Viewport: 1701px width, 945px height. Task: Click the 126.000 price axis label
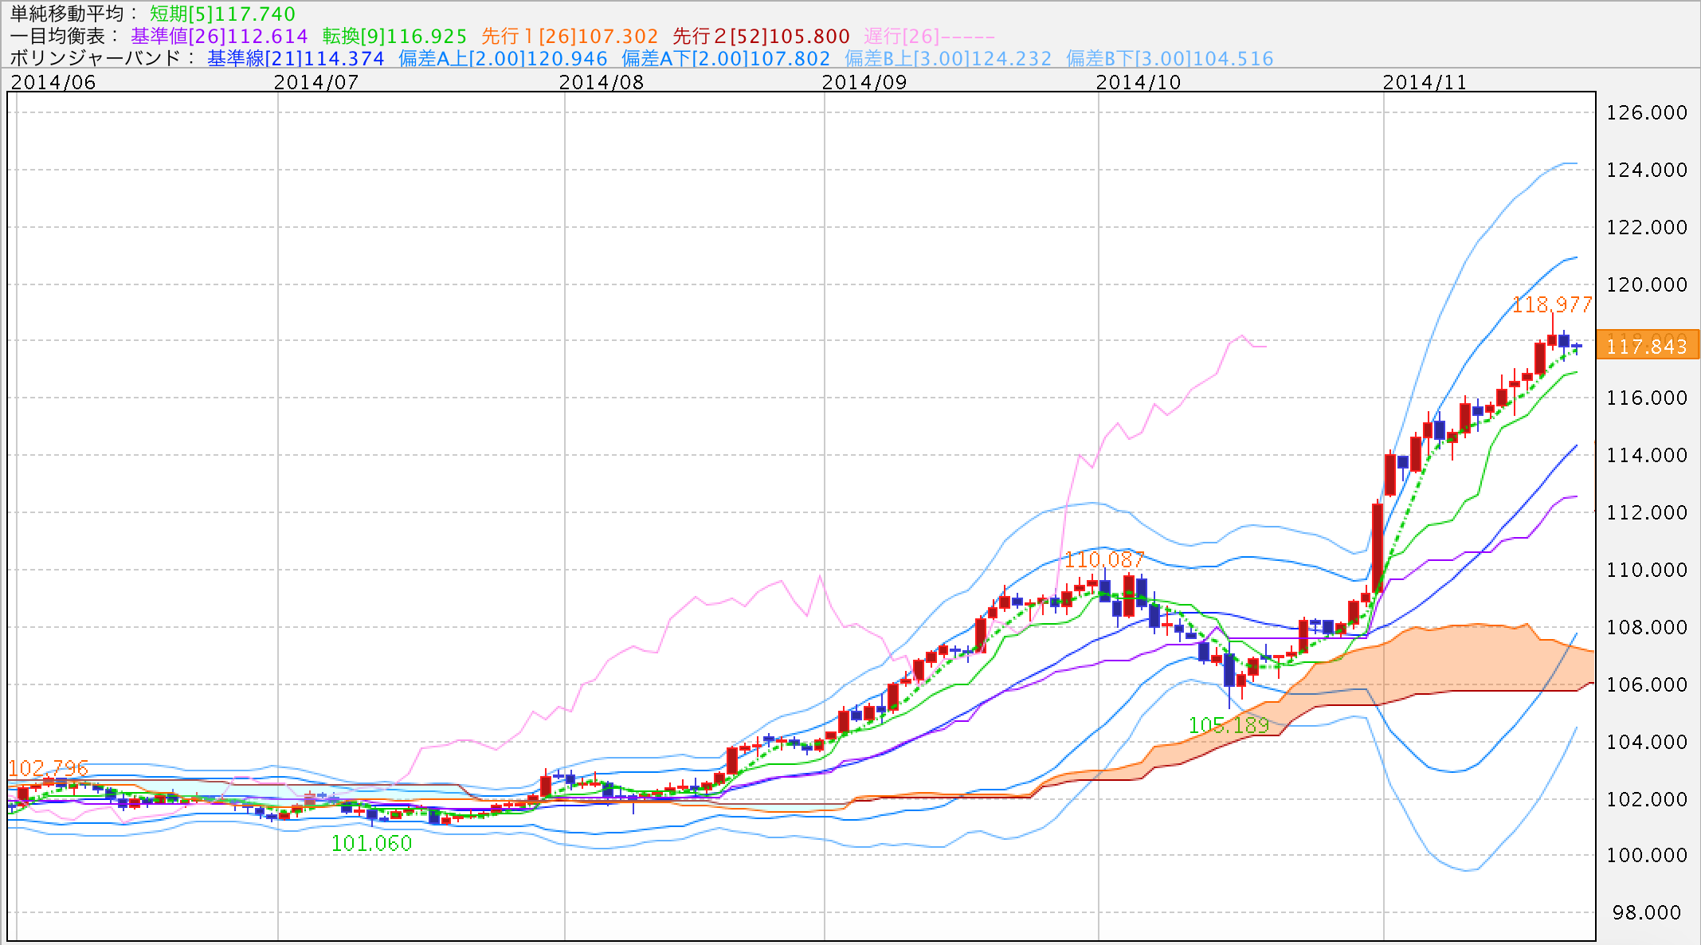coord(1646,112)
